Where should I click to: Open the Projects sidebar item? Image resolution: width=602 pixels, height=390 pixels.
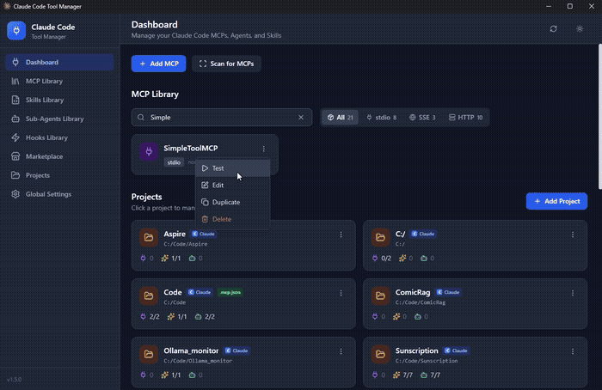[59, 175]
